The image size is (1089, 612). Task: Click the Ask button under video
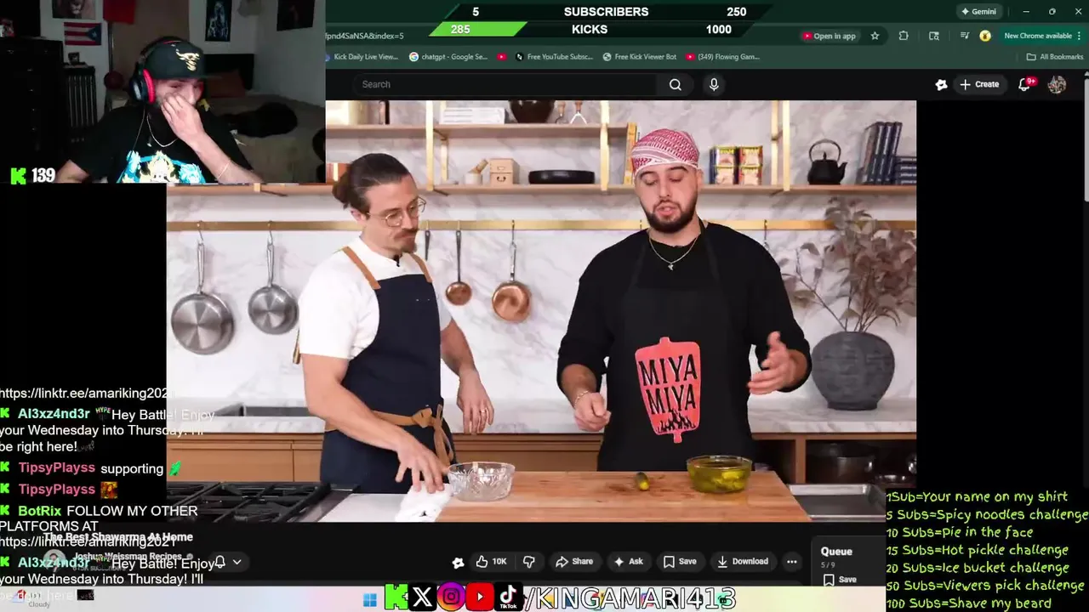[629, 562]
